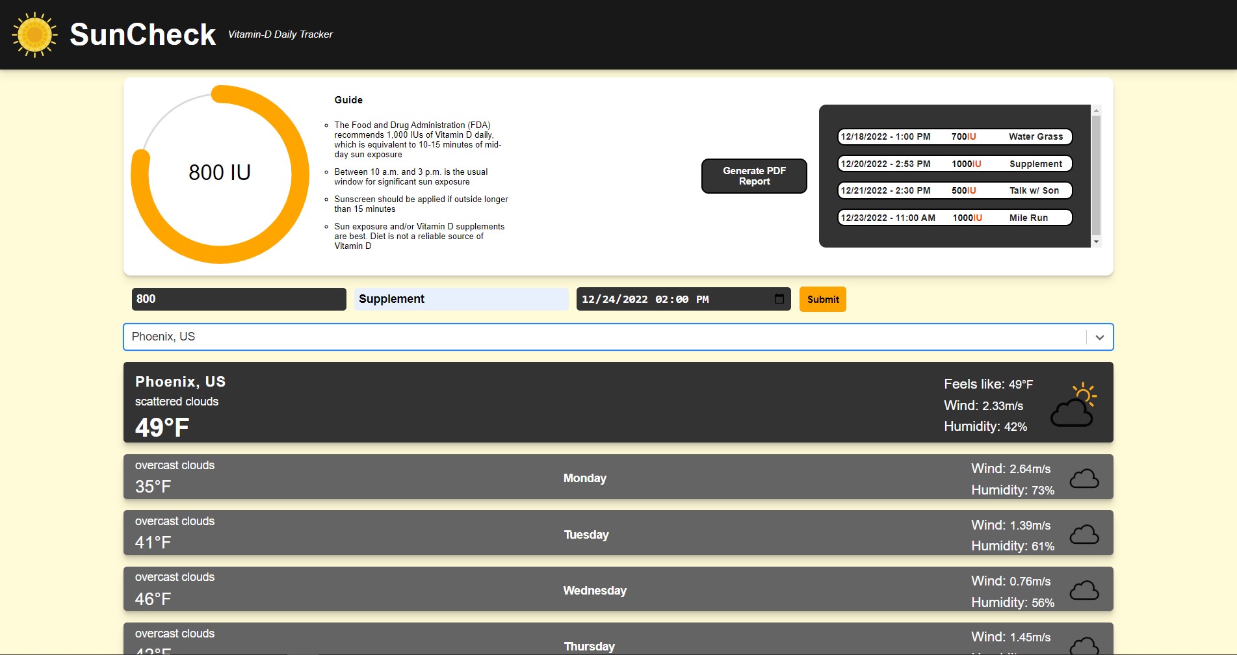The image size is (1237, 655).
Task: Open the calendar icon in the date field
Action: (778, 299)
